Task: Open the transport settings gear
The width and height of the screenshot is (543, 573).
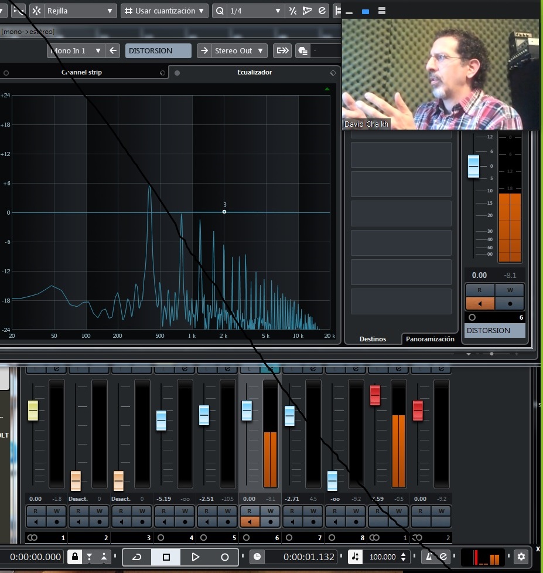Action: click(x=521, y=557)
